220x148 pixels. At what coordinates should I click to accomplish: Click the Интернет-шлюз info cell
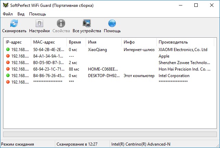click(x=139, y=50)
